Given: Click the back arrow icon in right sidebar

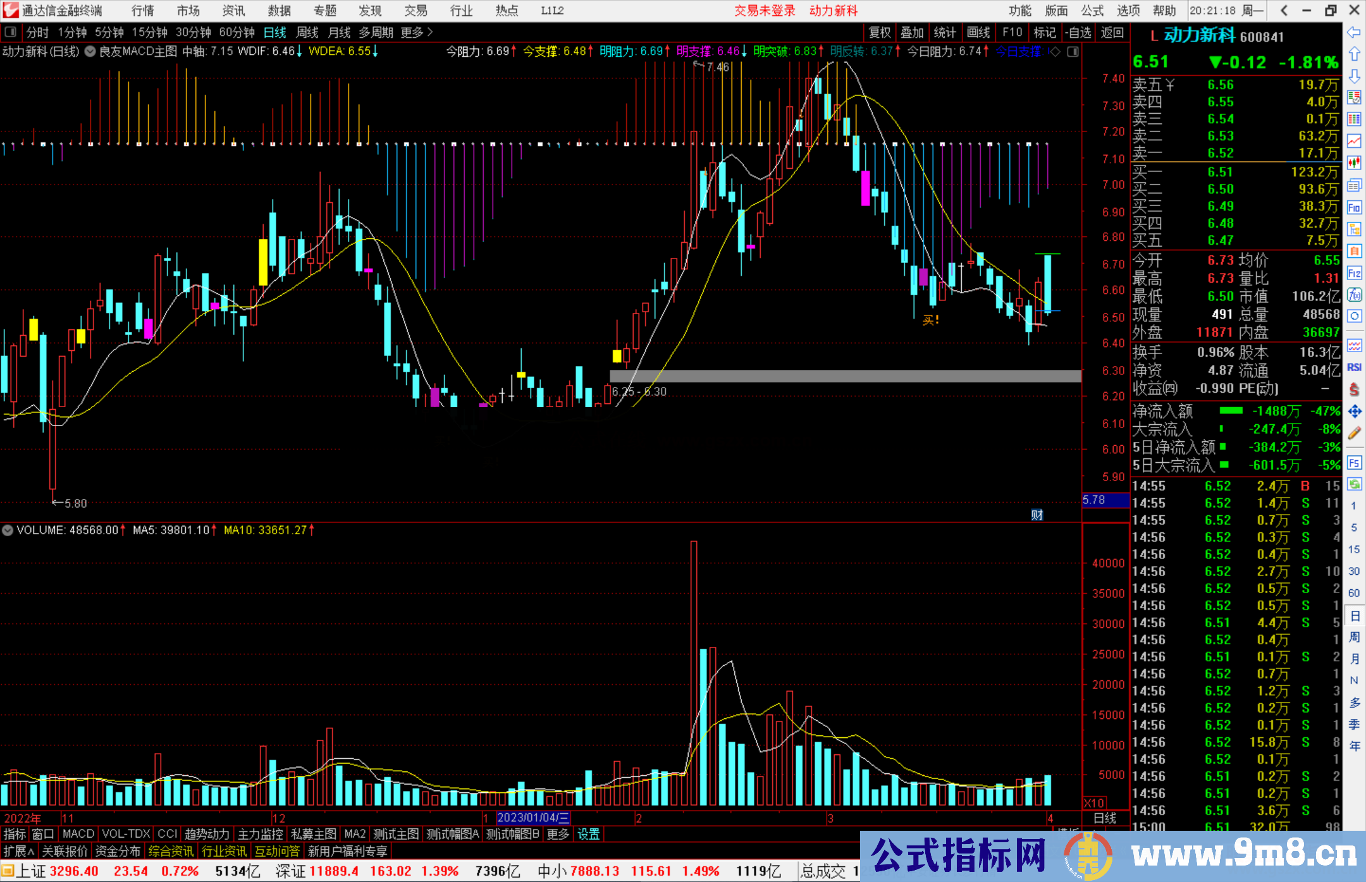Looking at the screenshot, I should point(1354,32).
